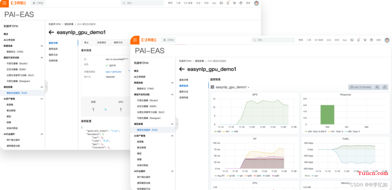This screenshot has height=190, width=392.
Task: Click the 调用方式 button in back window
Action: pos(118,43)
